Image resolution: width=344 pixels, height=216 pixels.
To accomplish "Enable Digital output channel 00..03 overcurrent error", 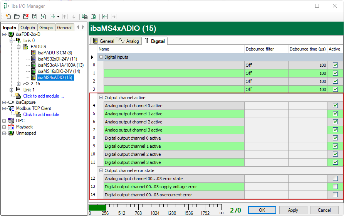I will (335, 195).
